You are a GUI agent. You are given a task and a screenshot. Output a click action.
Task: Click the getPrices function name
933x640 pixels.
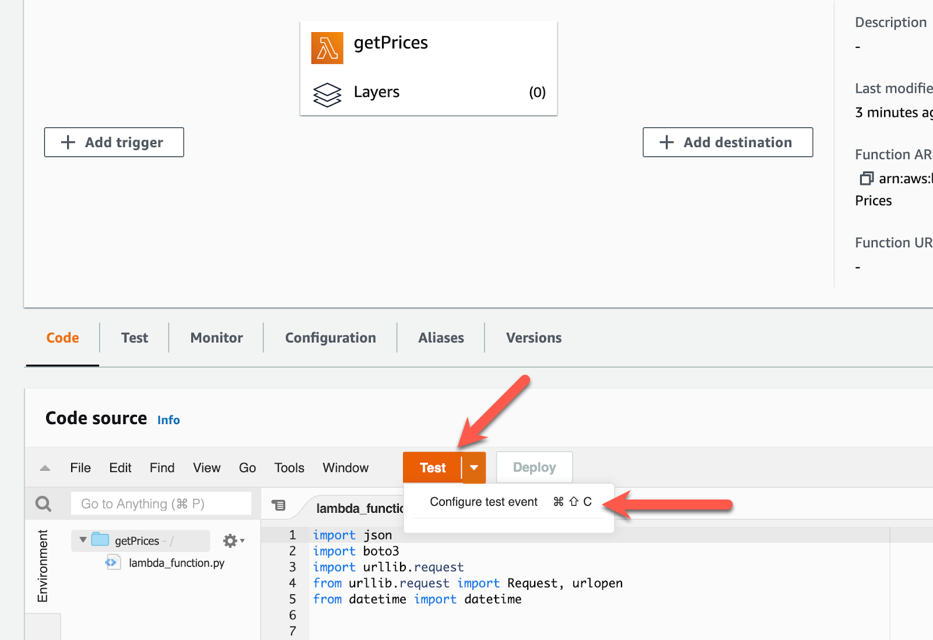(391, 43)
